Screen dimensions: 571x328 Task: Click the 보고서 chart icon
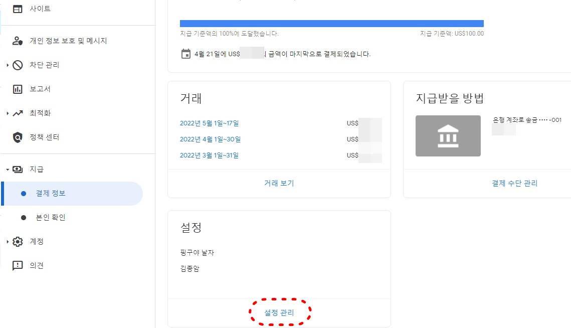18,89
